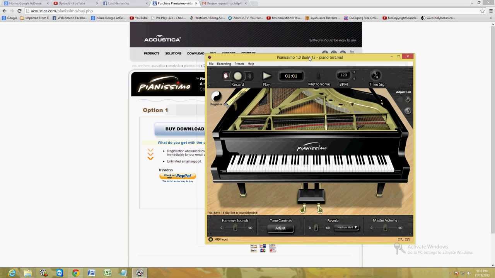Open Internet Explorer from the taskbar
The height and width of the screenshot is (278, 495).
(x=12, y=273)
